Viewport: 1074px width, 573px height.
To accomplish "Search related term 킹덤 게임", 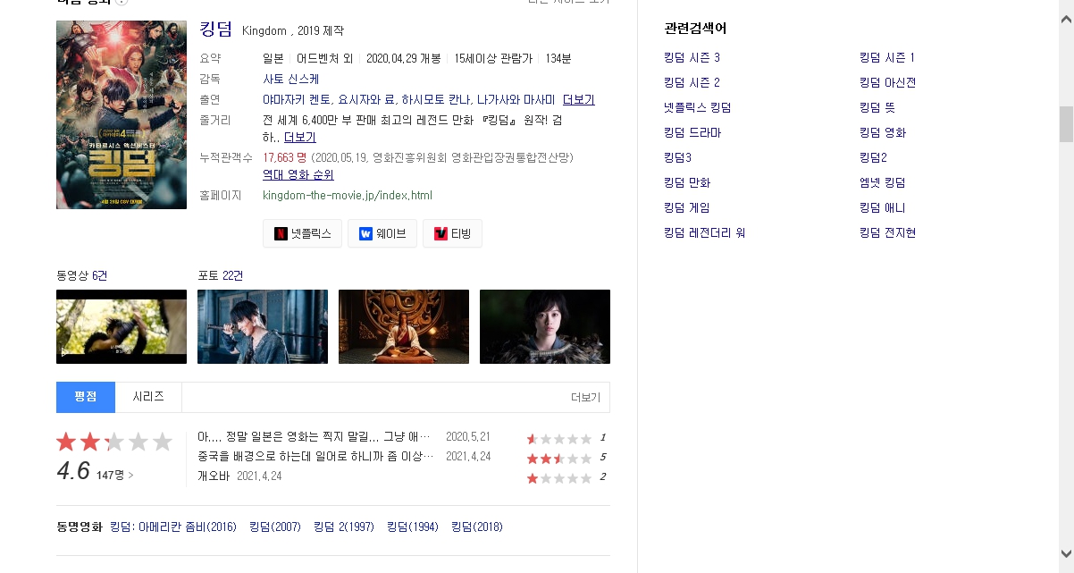I will [687, 208].
